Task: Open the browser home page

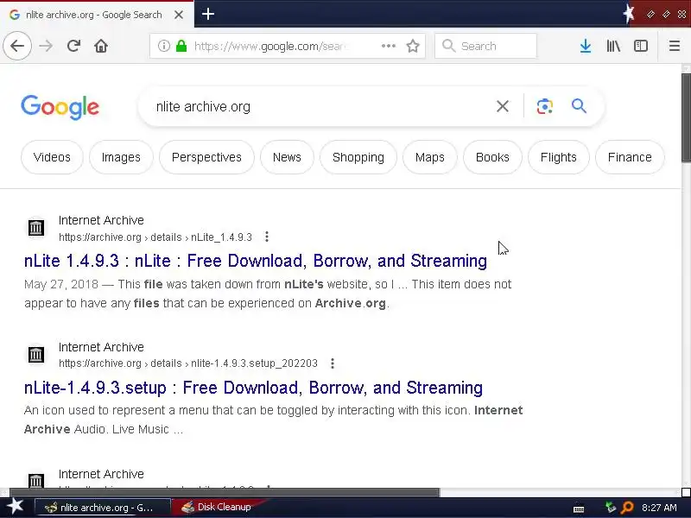Action: coord(101,46)
